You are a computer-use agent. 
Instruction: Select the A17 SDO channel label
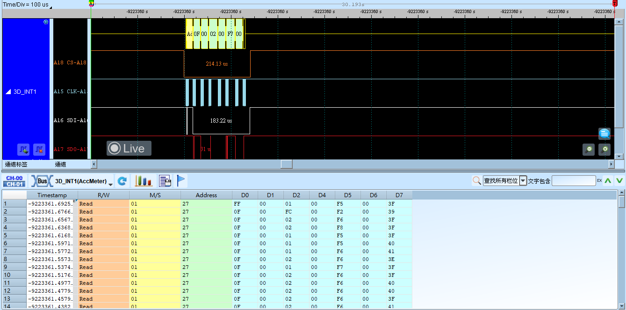(70, 149)
